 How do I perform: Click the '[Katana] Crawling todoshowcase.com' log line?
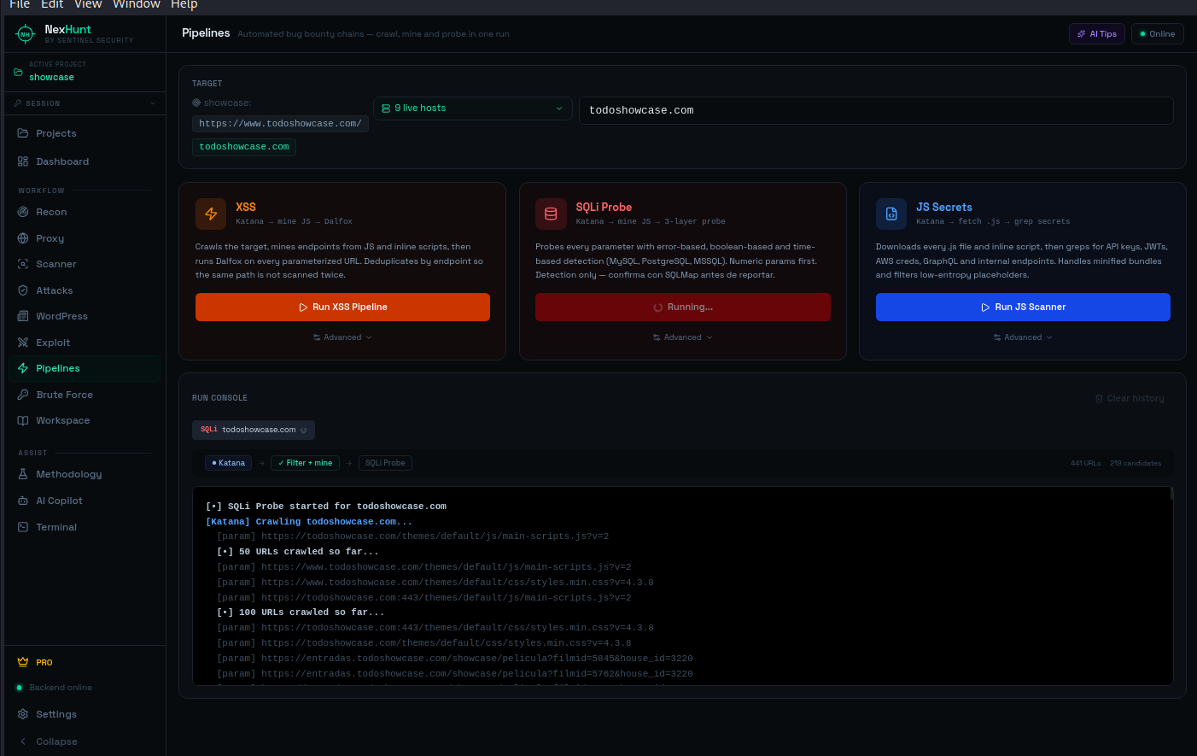(x=309, y=522)
